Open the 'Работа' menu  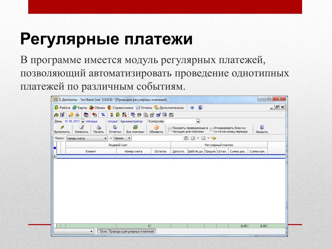pyautogui.click(x=63, y=108)
